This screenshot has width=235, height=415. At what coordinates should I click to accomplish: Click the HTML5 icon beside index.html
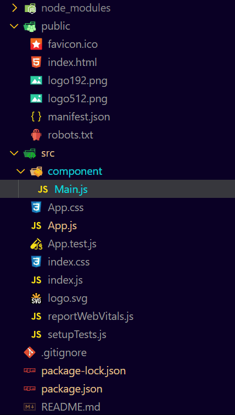[x=36, y=63]
